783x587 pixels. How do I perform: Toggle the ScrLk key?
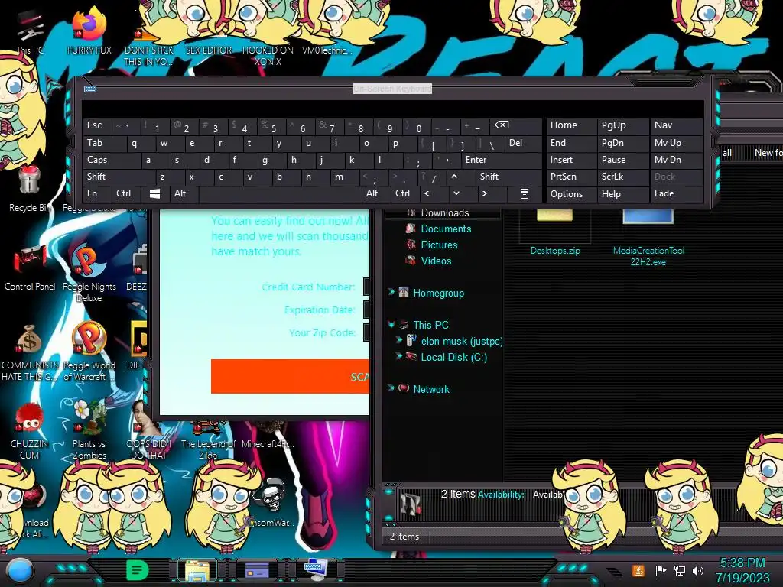622,177
